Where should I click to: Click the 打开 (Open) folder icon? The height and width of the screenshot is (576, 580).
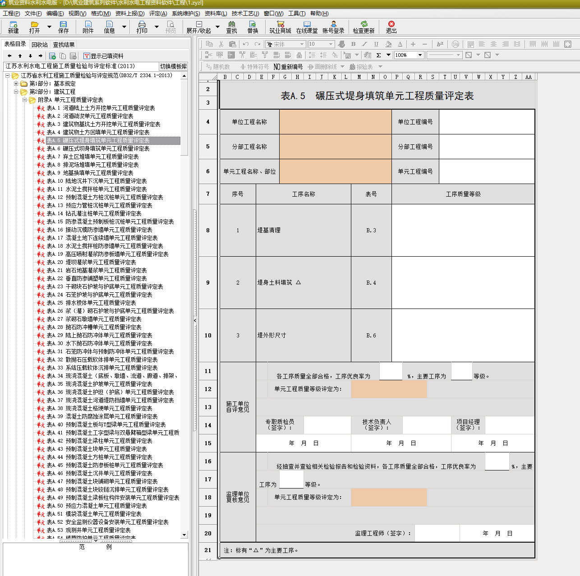click(x=34, y=27)
